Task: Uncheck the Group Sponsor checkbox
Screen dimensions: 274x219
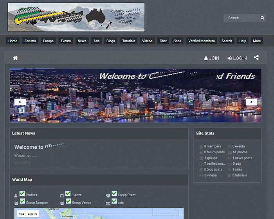Action: [x=22, y=201]
